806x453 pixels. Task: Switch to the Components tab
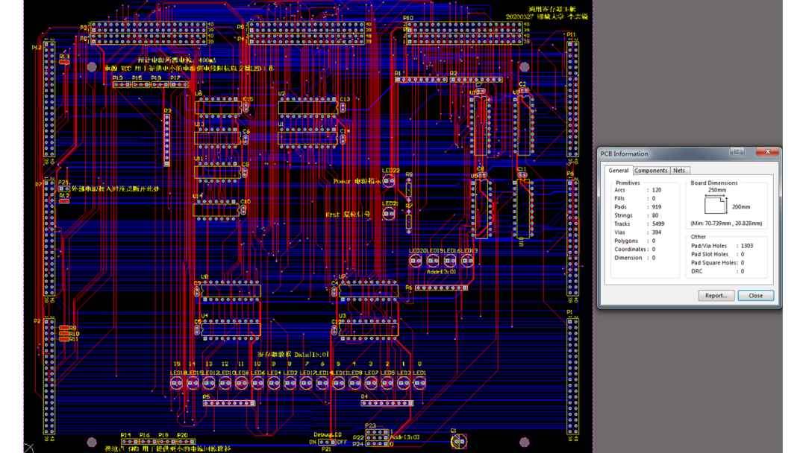coord(651,171)
